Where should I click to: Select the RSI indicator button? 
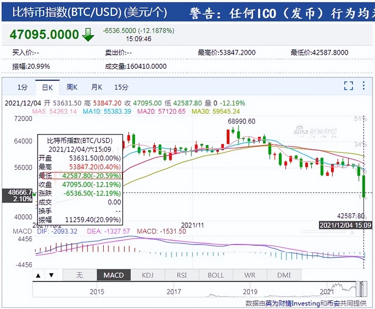coord(182,275)
